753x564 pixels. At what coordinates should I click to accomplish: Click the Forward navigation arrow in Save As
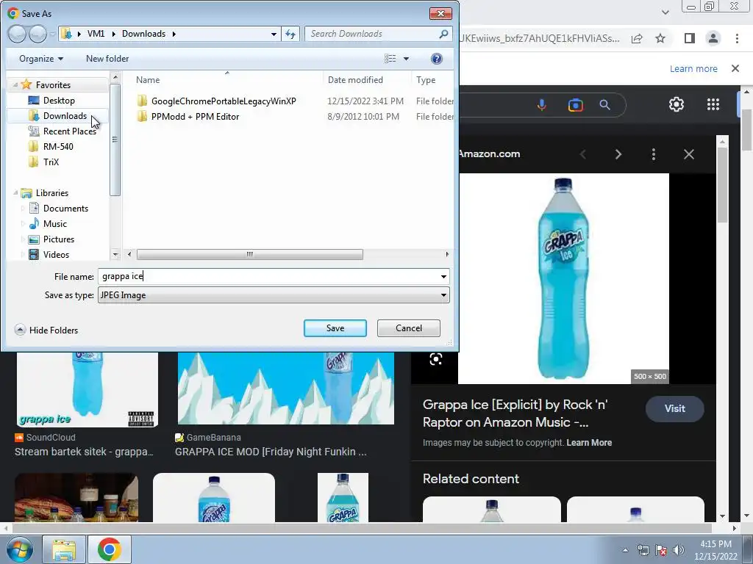[x=38, y=34]
